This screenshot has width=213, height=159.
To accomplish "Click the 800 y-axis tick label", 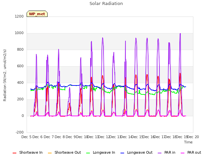I will coord(20,50).
